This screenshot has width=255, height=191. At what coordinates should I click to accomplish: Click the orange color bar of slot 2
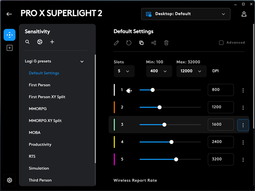click(115, 107)
